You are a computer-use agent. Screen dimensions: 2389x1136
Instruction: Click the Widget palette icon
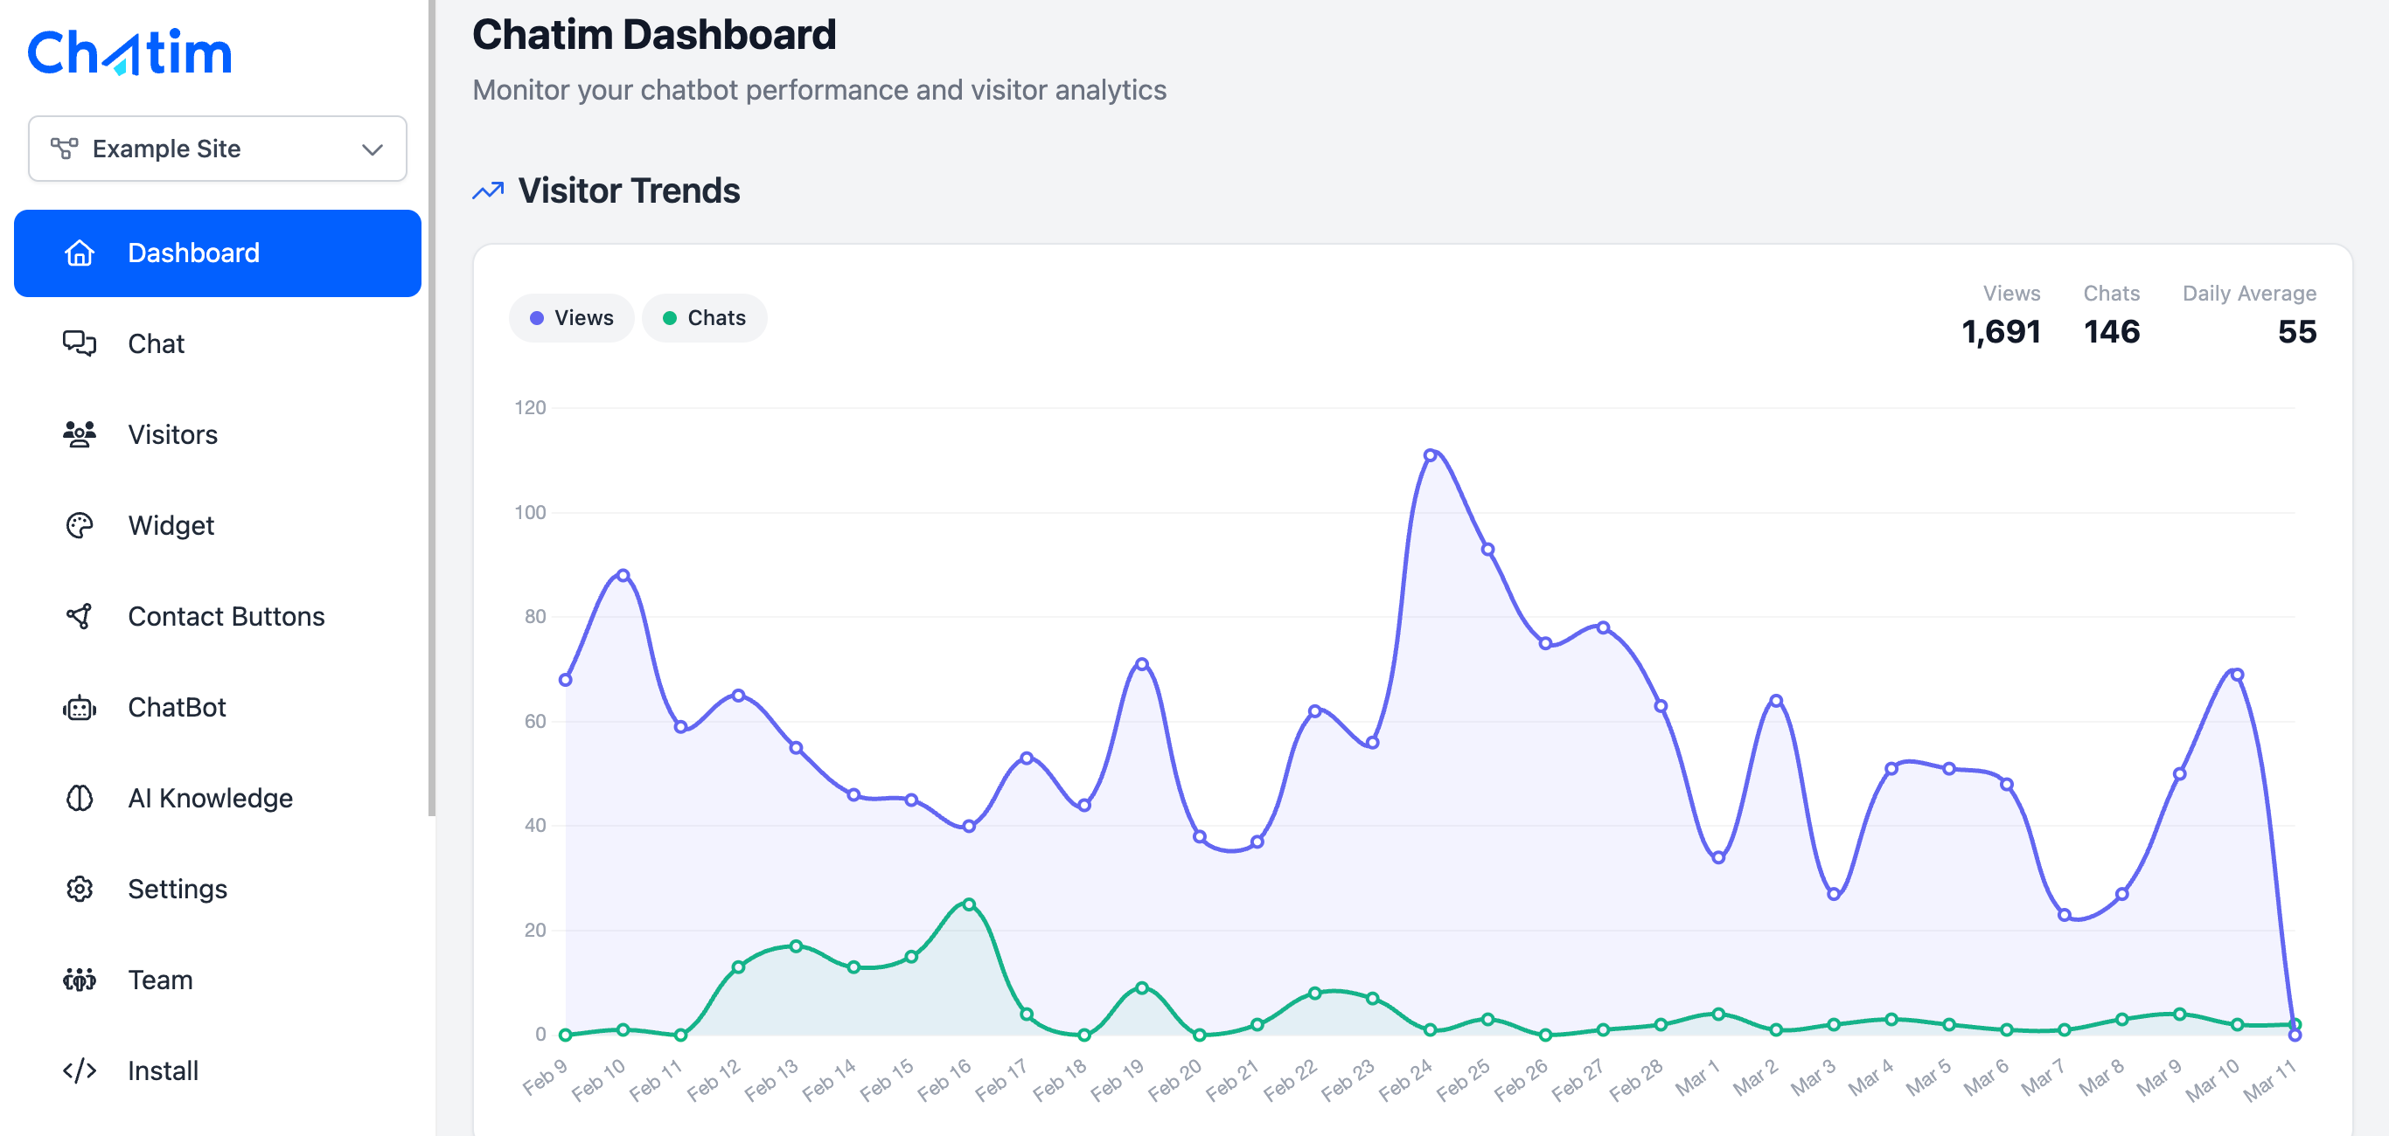point(80,525)
